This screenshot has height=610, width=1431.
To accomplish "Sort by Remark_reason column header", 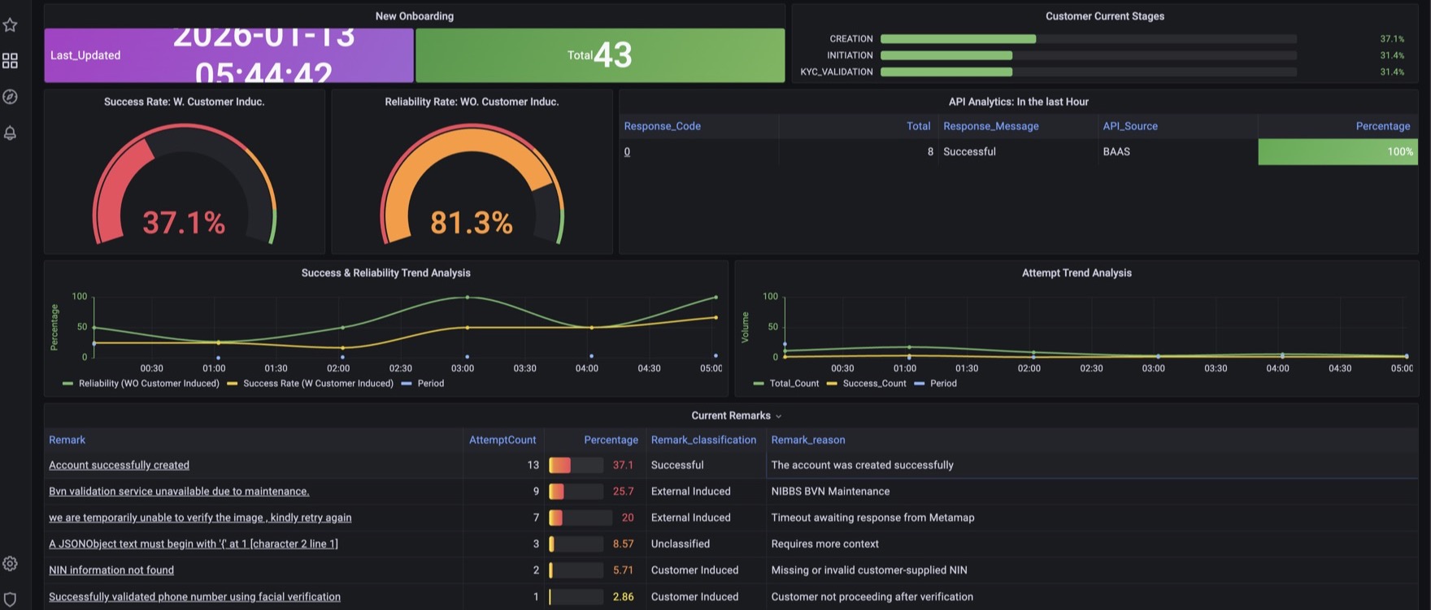I will [x=808, y=440].
